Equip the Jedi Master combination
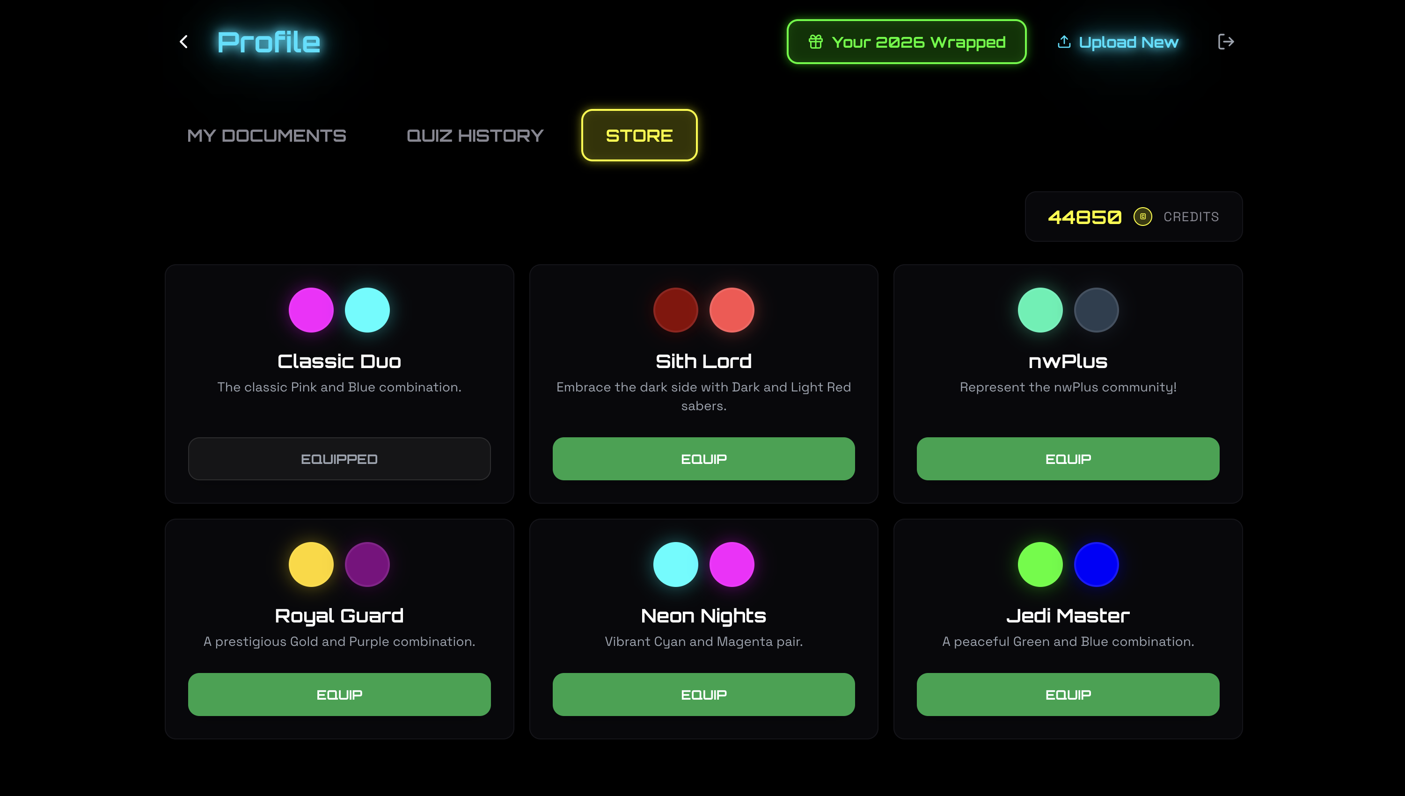Image resolution: width=1405 pixels, height=796 pixels. pyautogui.click(x=1068, y=695)
